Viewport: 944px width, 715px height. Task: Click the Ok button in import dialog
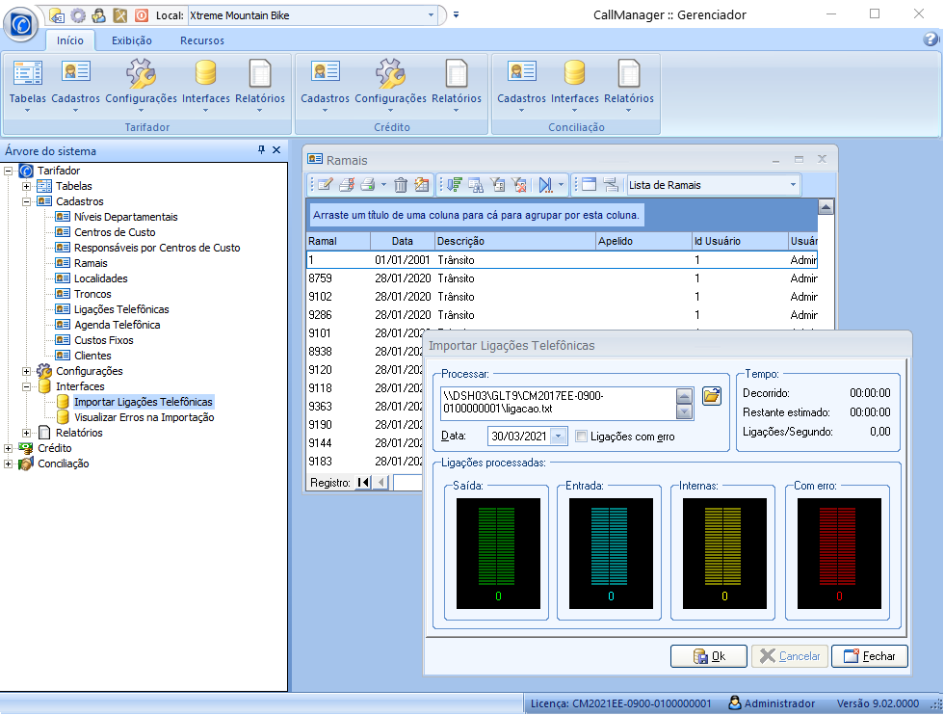point(709,656)
